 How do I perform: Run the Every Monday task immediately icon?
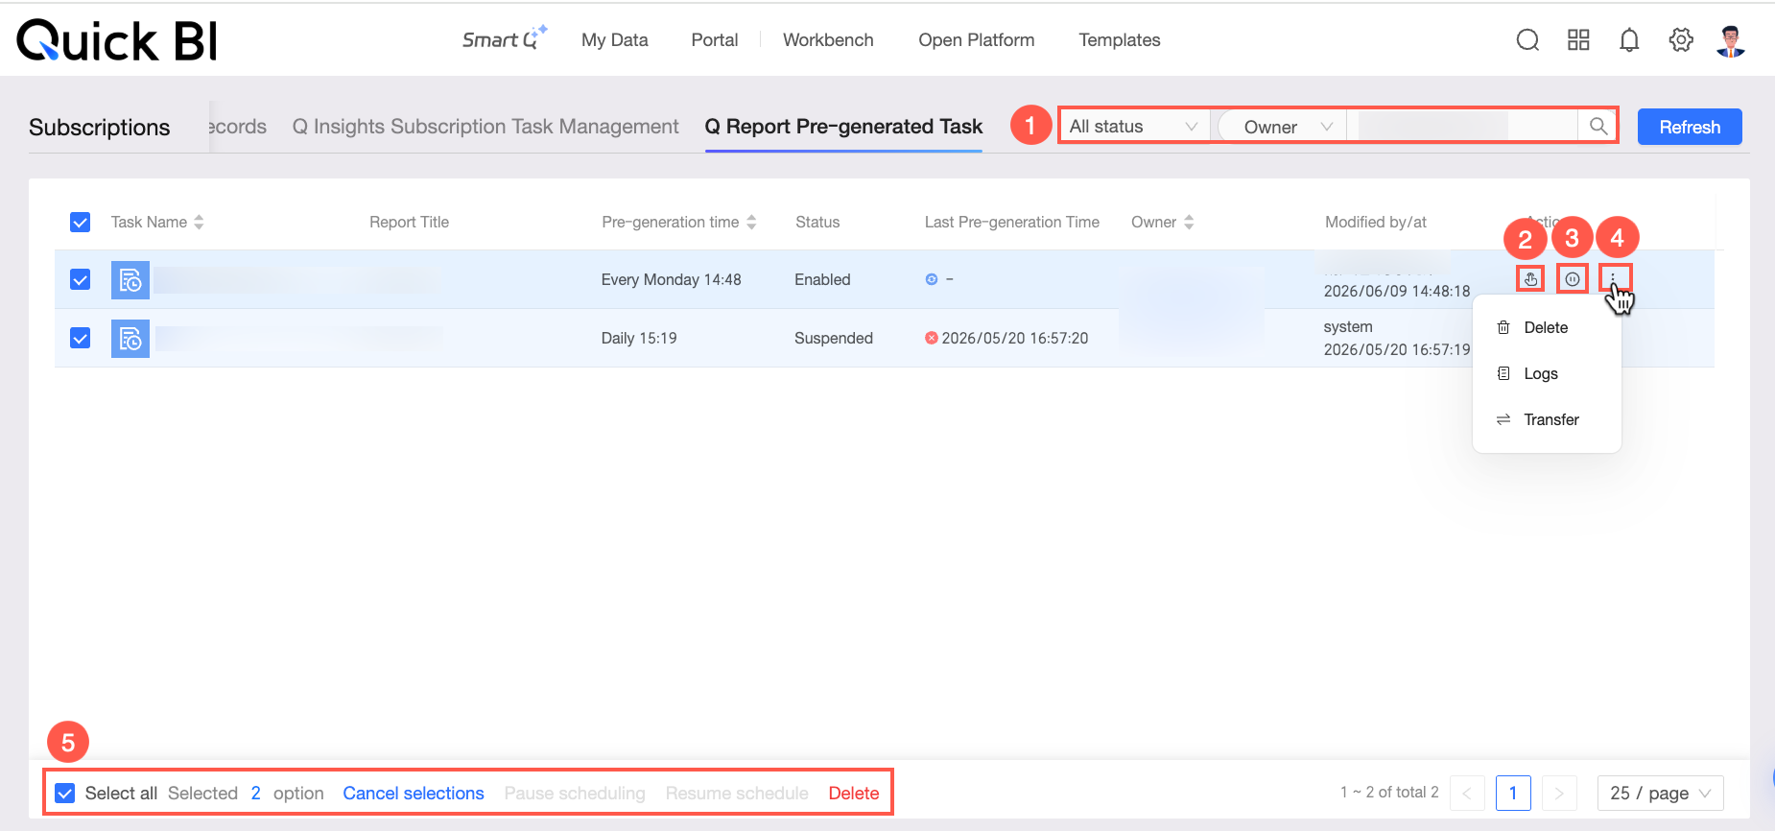[1530, 279]
